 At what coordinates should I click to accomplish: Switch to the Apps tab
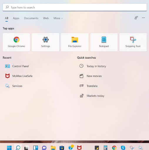point(16,18)
